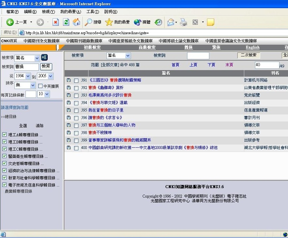The height and width of the screenshot is (238, 288).
Task: Open the 工具(T) menu
Action: (x=93, y=12)
